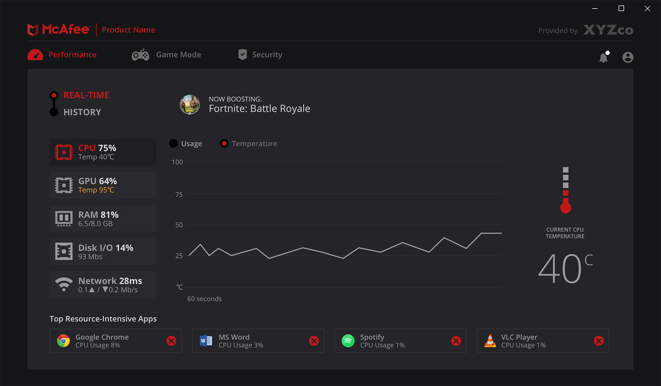Image resolution: width=661 pixels, height=386 pixels.
Task: Select the Temperature graph option
Action: (x=249, y=144)
